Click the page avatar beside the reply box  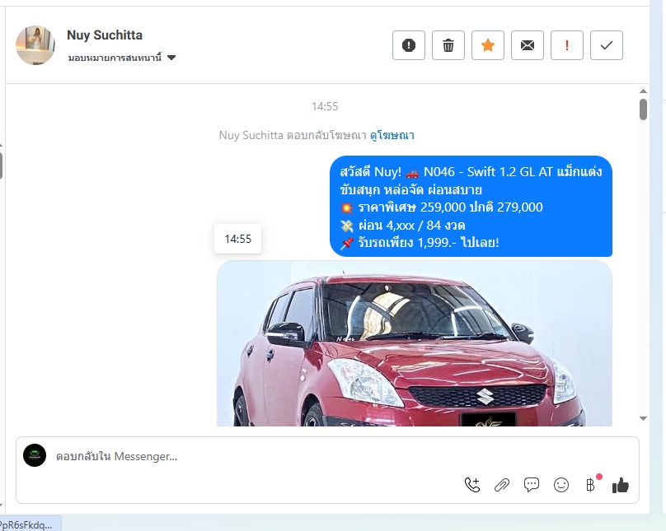pos(35,455)
